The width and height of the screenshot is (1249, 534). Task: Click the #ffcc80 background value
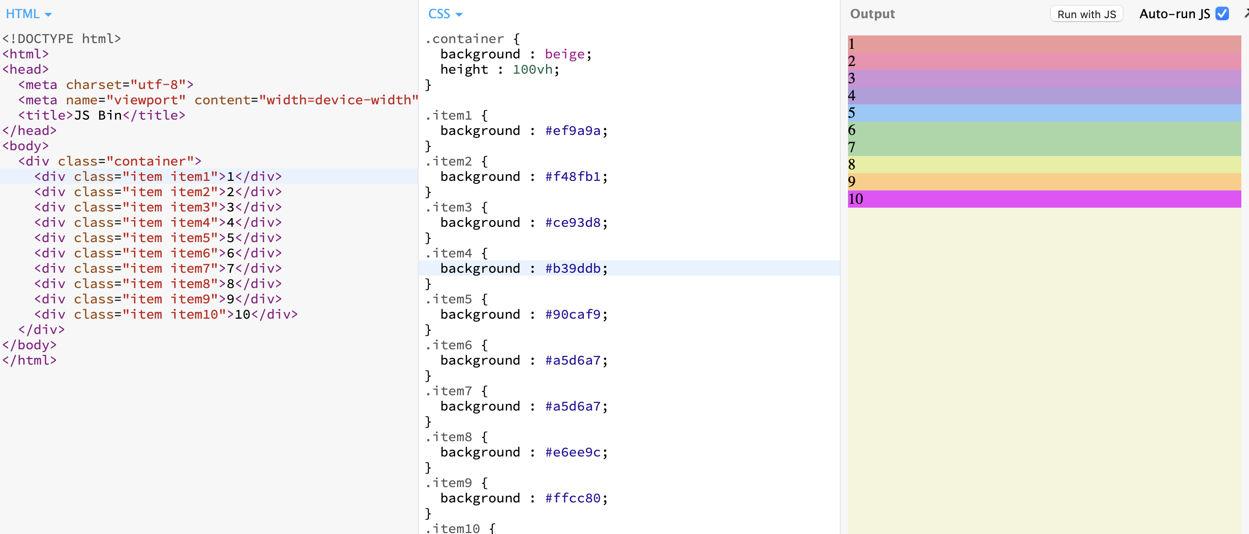tap(573, 498)
